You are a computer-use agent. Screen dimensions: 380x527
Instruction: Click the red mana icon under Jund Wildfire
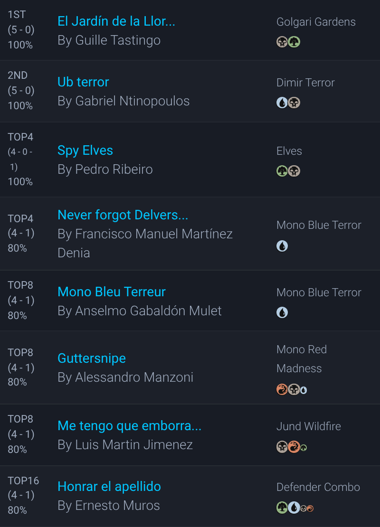(x=294, y=447)
